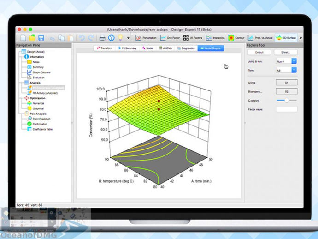Switch to the ANOVA tab
The image size is (318, 239).
pos(166,48)
